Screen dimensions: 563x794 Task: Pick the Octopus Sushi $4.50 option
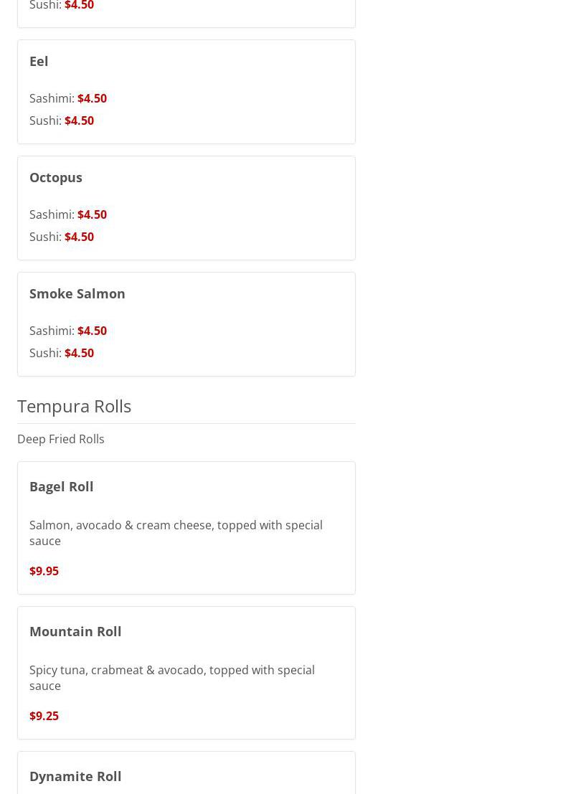point(79,237)
